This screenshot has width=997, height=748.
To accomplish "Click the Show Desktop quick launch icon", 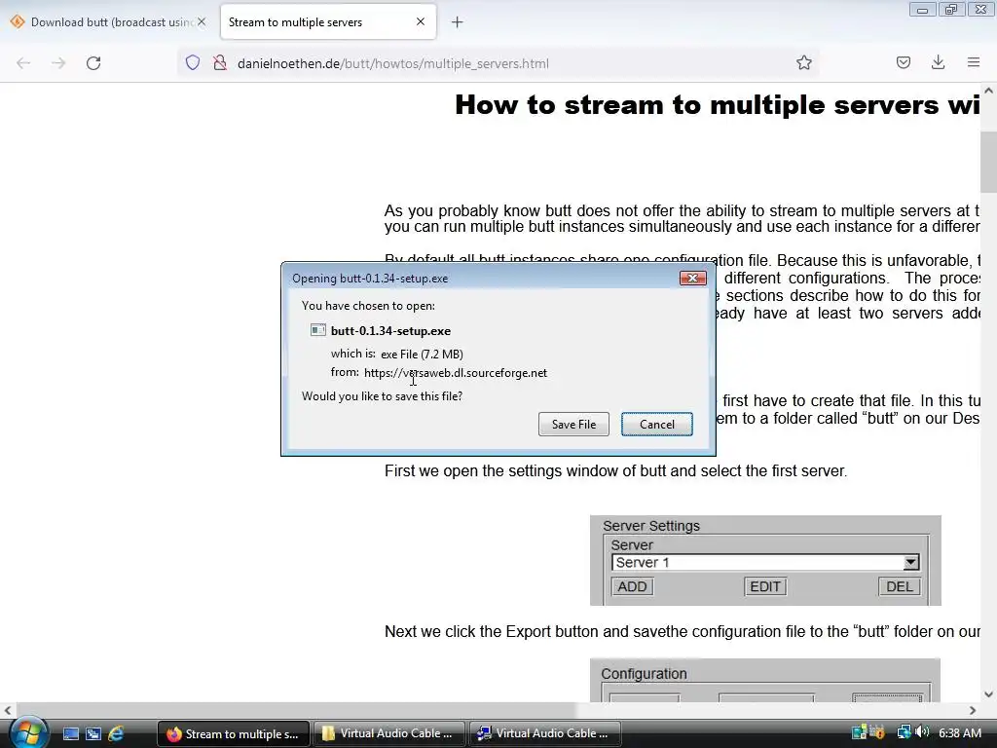I will click(x=70, y=733).
